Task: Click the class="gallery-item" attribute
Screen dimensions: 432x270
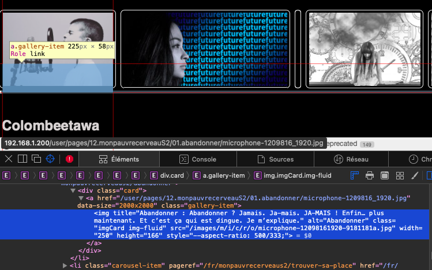Action: [x=199, y=205]
